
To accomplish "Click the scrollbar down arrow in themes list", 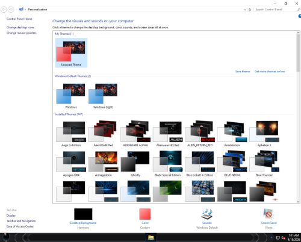I will click(x=298, y=202).
